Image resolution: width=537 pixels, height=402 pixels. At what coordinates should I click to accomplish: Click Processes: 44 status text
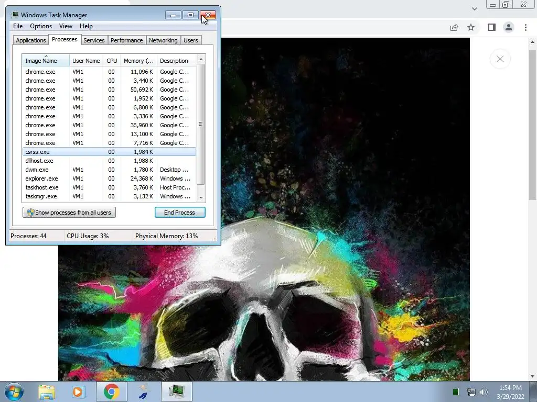click(28, 236)
